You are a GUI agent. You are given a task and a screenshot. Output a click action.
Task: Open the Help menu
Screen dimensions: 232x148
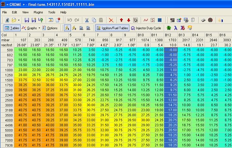(63, 12)
